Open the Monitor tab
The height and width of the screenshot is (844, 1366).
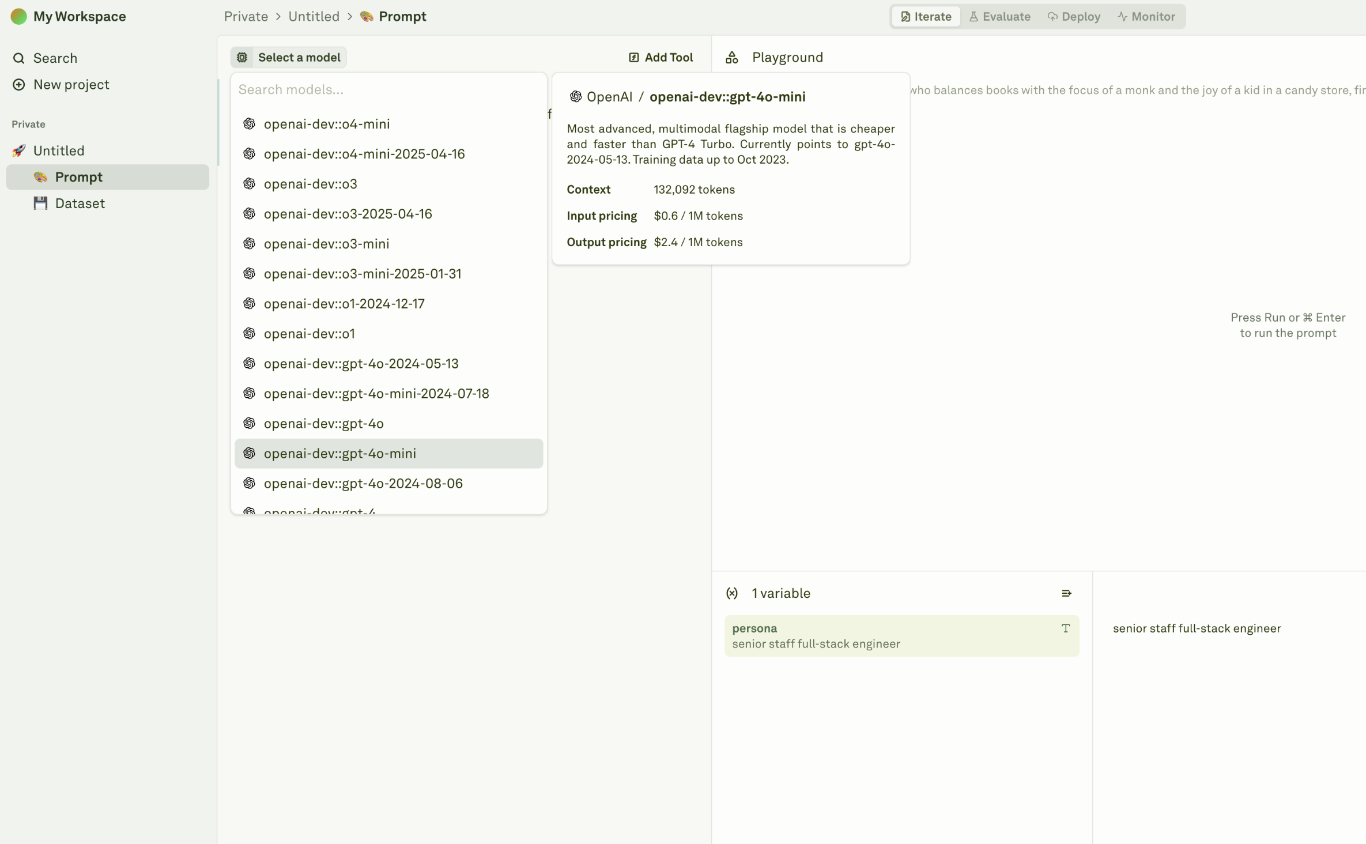1146,16
